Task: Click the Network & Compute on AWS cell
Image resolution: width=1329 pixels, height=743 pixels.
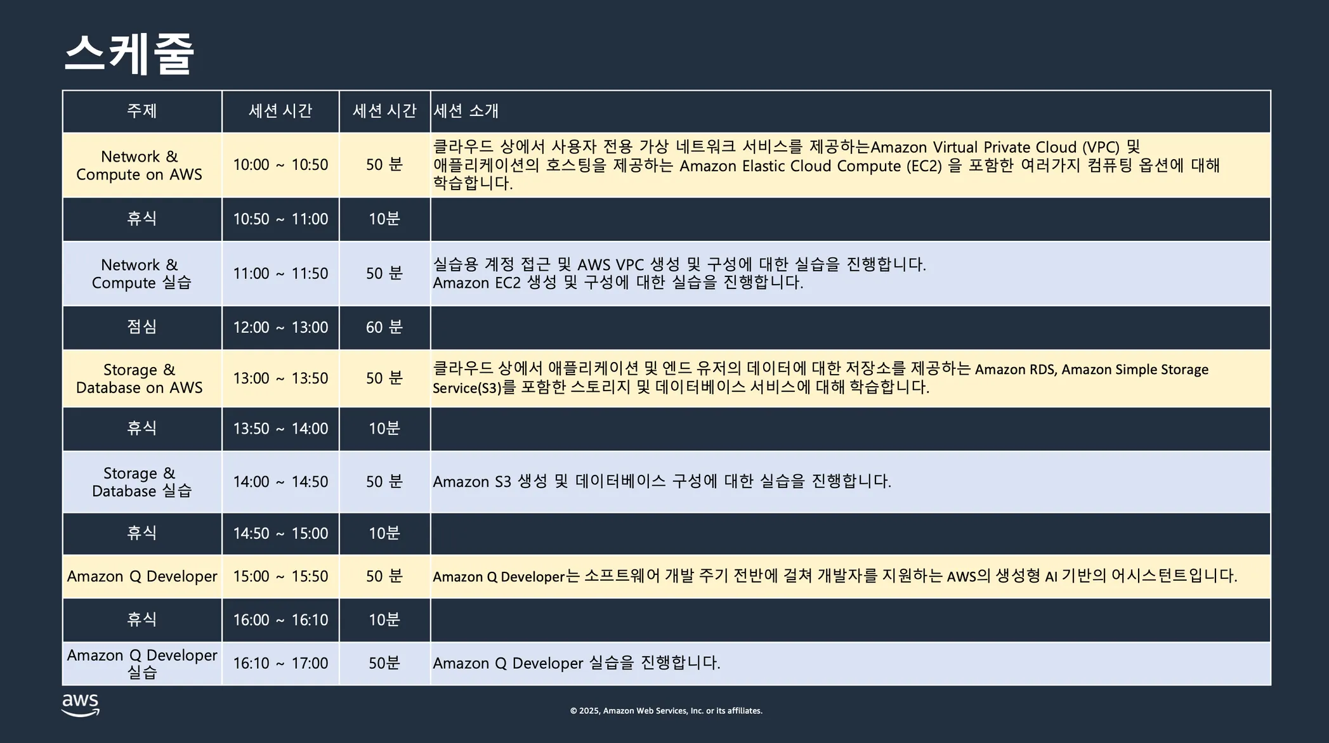Action: point(140,165)
